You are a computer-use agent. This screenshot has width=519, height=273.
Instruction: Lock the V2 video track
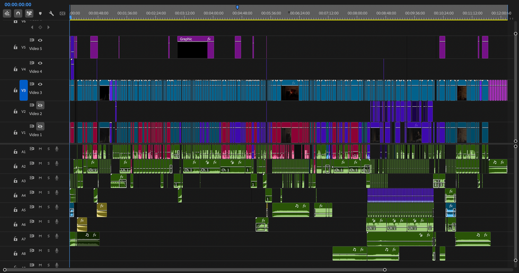pyautogui.click(x=15, y=112)
